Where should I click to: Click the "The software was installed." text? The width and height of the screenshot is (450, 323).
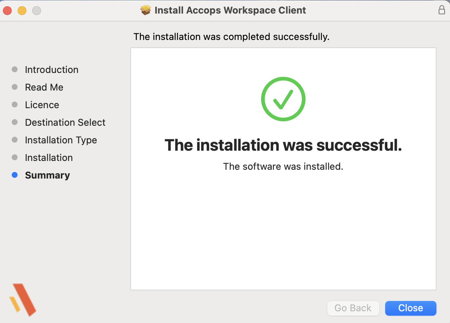(283, 166)
